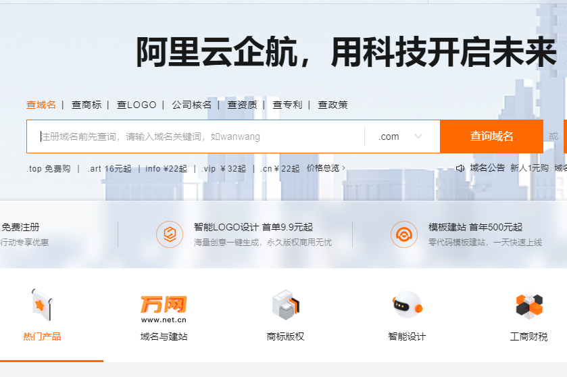Viewport: 567px width, 377px height.
Task: Click the 查询域名 search button
Action: pos(491,136)
